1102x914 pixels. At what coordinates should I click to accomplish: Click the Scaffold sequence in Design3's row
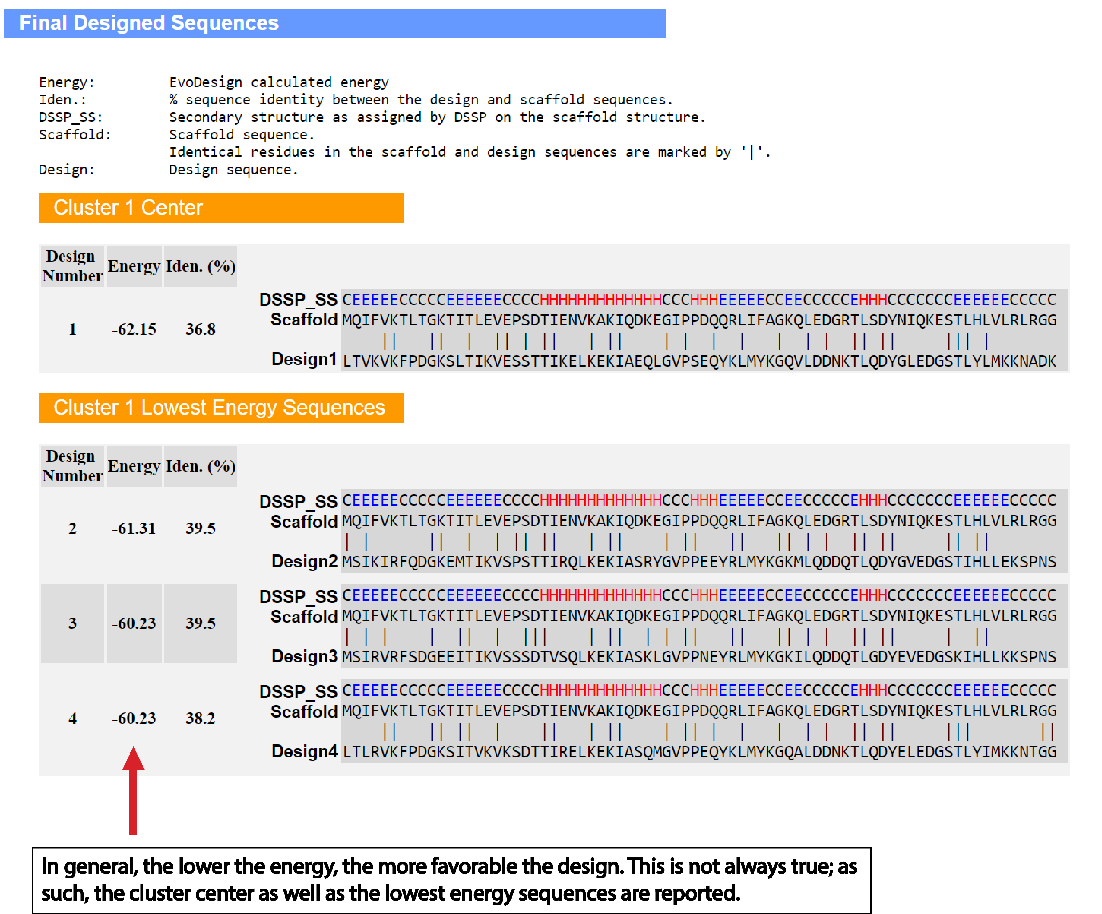[x=699, y=616]
